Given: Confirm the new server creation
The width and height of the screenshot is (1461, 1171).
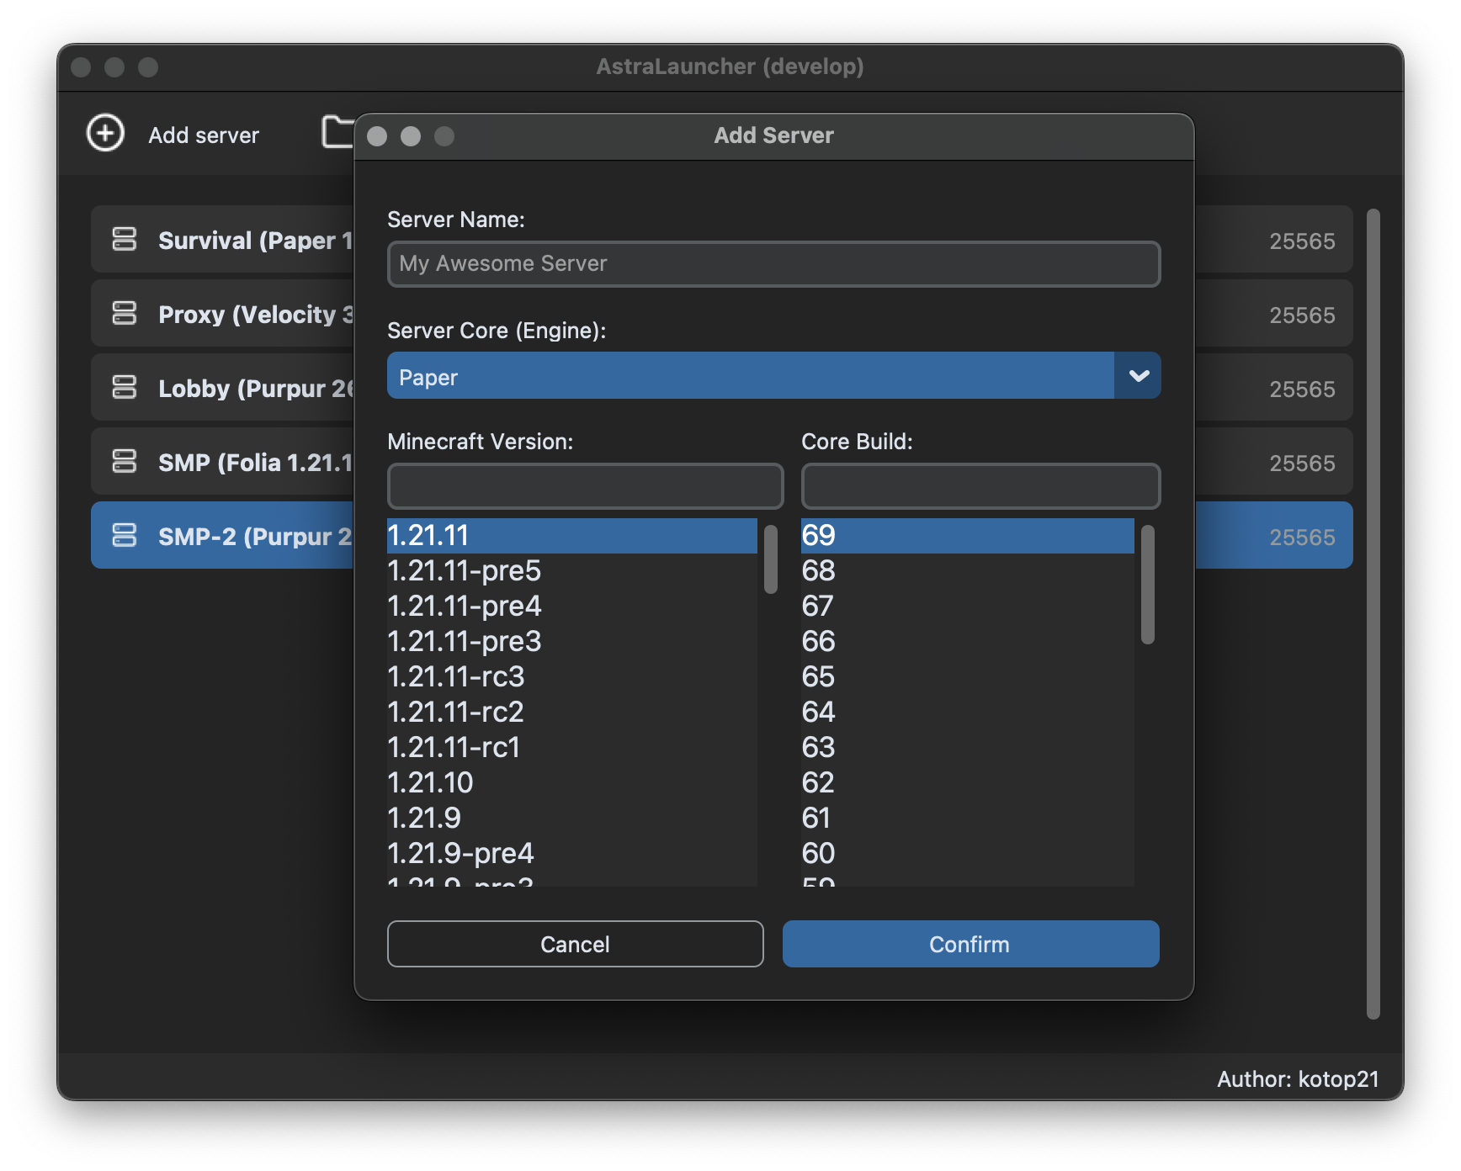Looking at the screenshot, I should click(x=970, y=944).
